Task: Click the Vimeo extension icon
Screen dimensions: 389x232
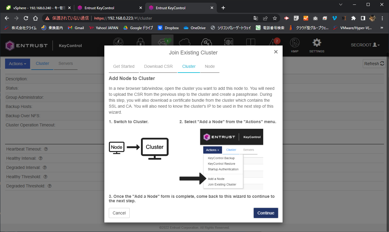Action: point(334,18)
